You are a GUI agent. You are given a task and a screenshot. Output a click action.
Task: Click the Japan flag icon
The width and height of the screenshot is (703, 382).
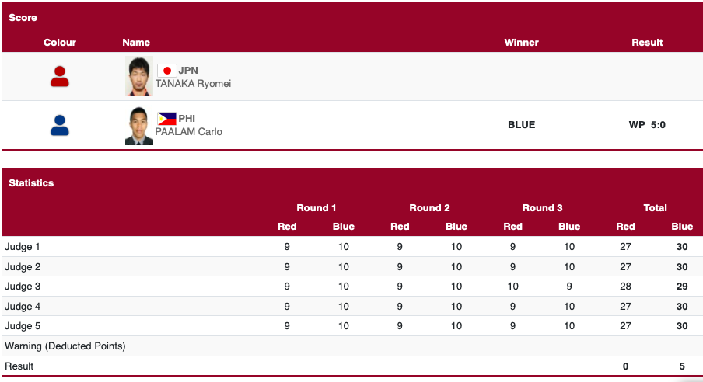point(166,71)
